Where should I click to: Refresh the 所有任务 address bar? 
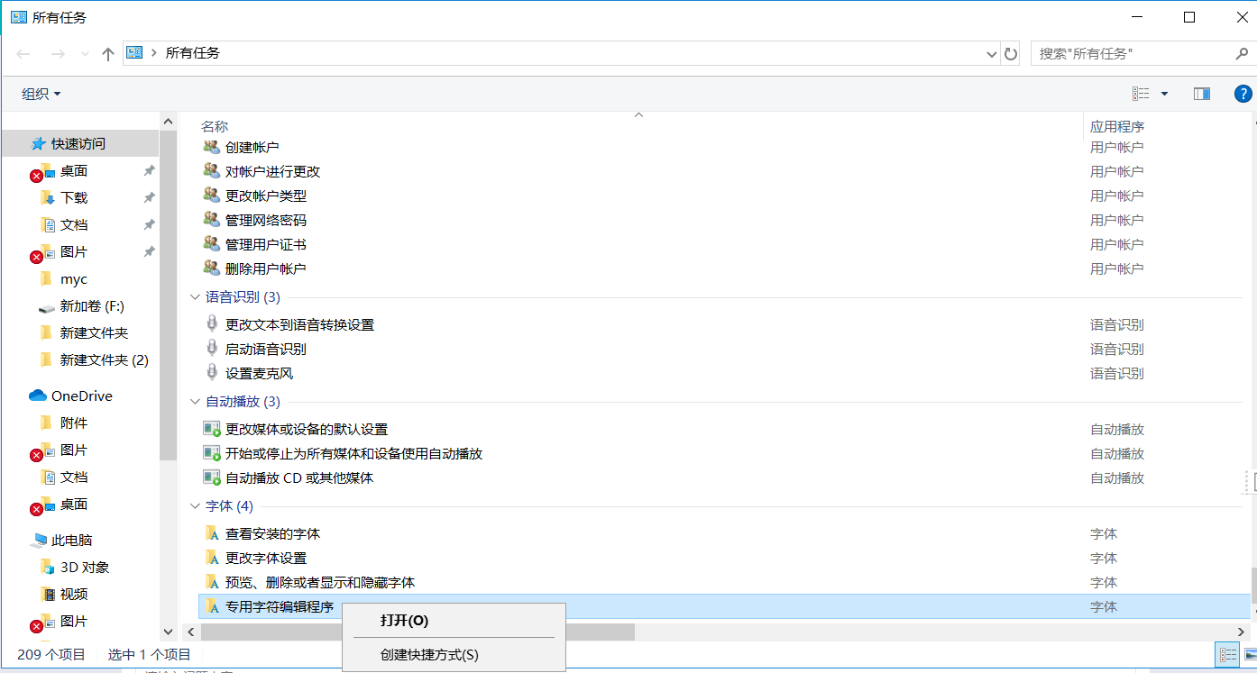(x=1011, y=53)
